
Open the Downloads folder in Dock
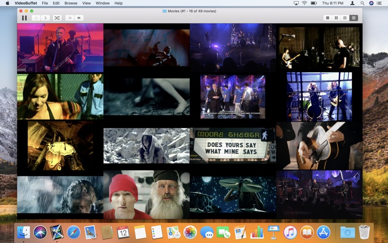[x=347, y=232]
